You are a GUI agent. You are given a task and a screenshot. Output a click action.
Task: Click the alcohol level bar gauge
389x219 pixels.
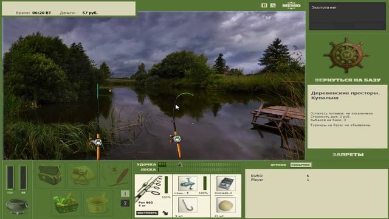coord(23,178)
